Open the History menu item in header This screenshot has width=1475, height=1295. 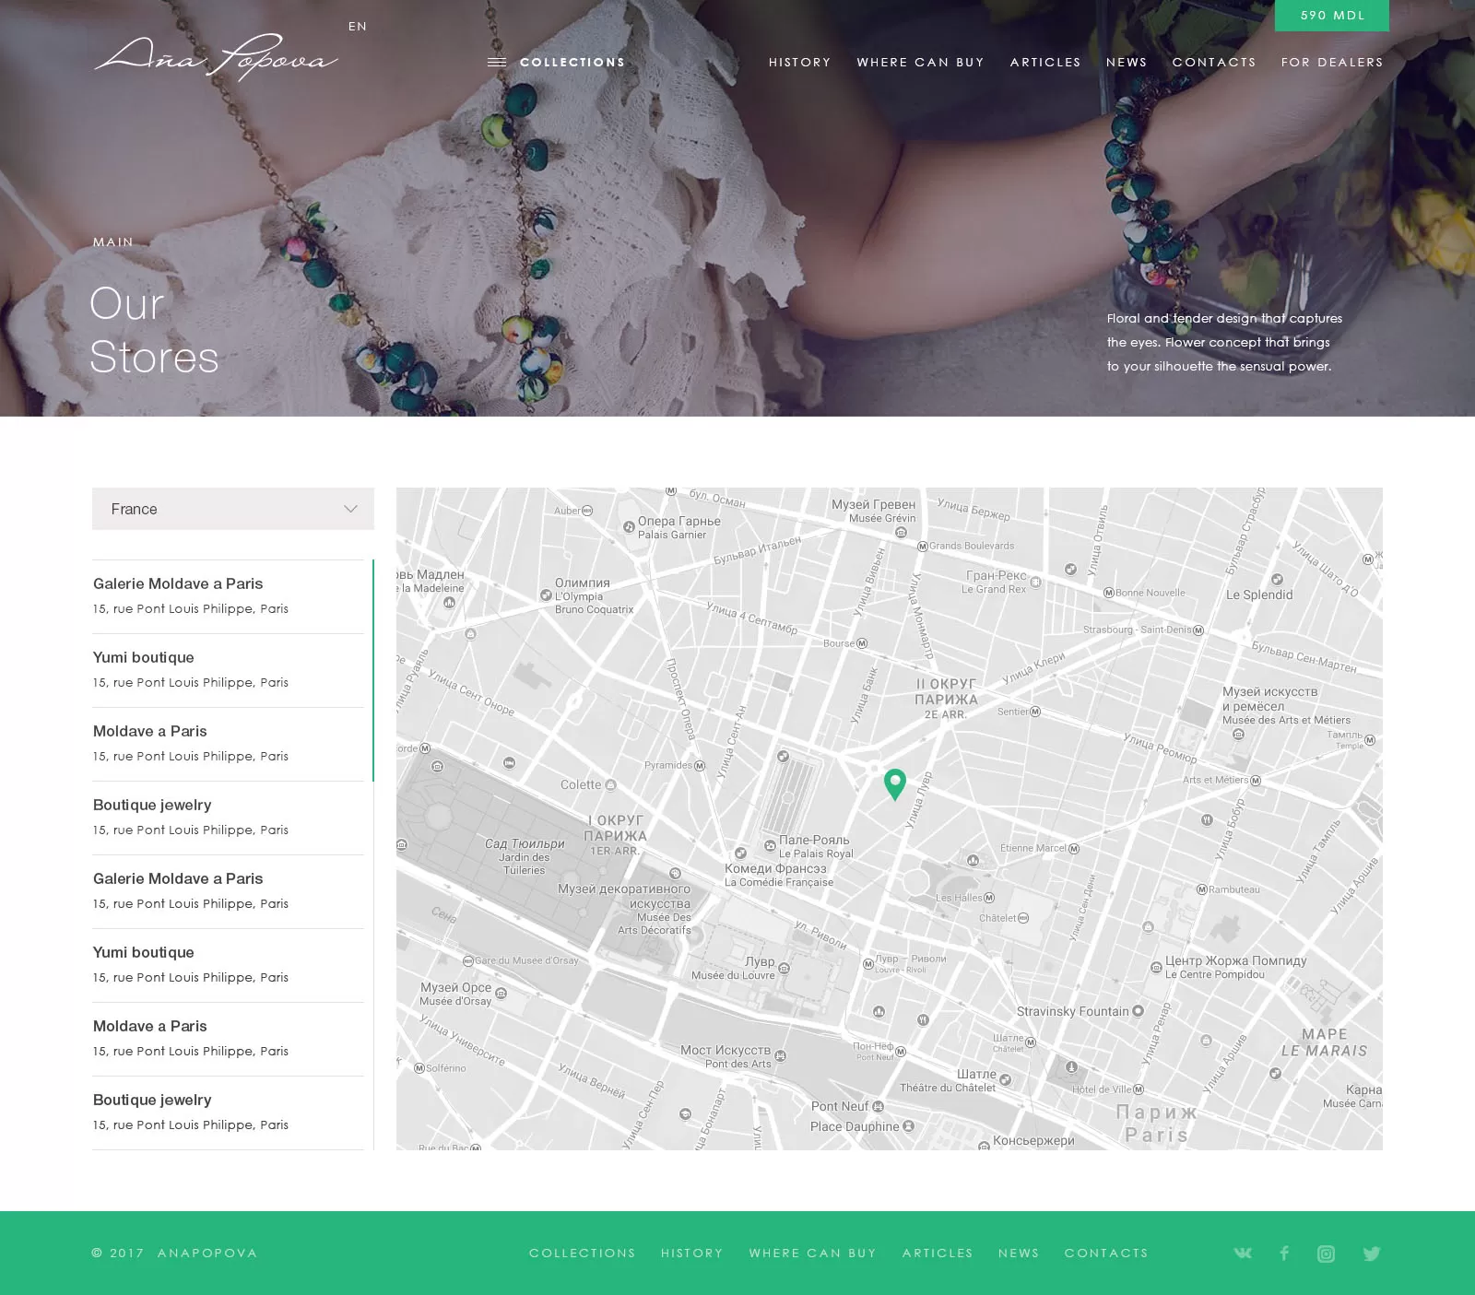(x=800, y=63)
